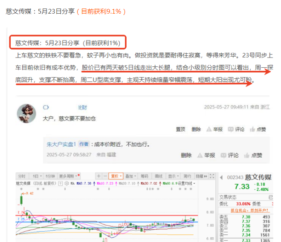Click the 卖三 7.36 order row
281x242 pixels.
pyautogui.click(x=245, y=226)
